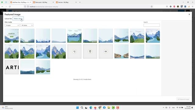Close the Demo post browser tab

tap(53, 2)
